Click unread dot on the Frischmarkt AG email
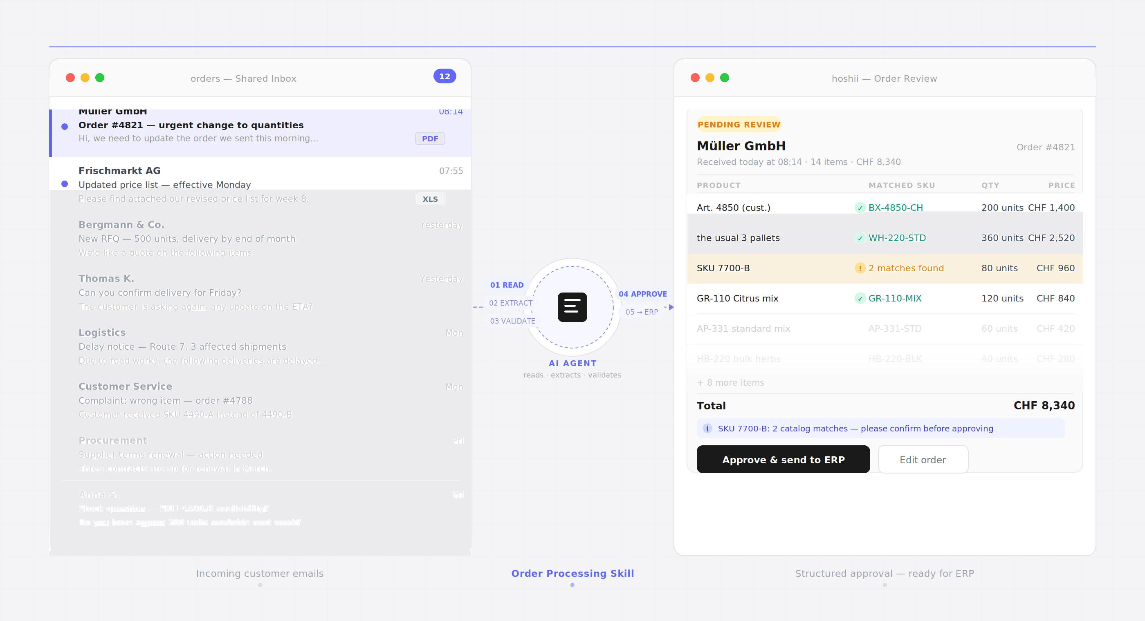The image size is (1145, 621). [65, 184]
